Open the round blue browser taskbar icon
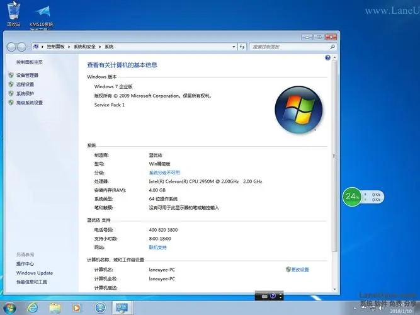 (100, 308)
